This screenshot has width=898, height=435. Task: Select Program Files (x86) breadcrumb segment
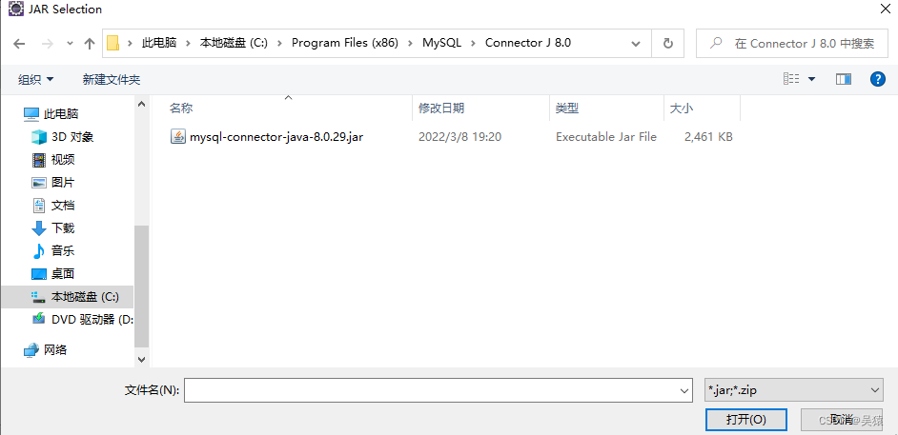[x=345, y=43]
